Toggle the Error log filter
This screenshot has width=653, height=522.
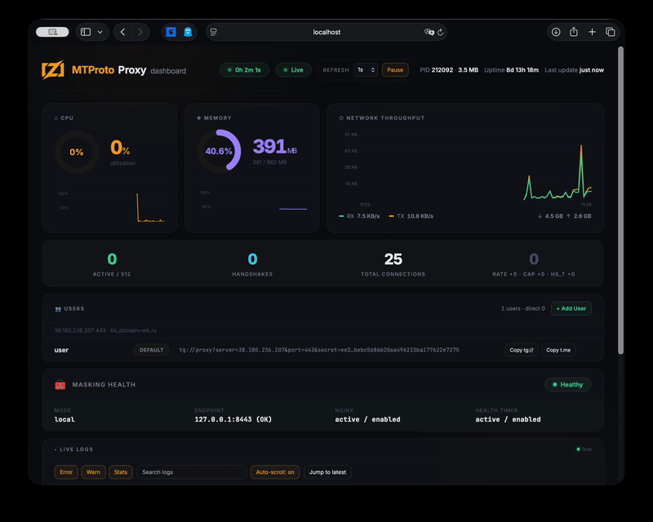66,472
